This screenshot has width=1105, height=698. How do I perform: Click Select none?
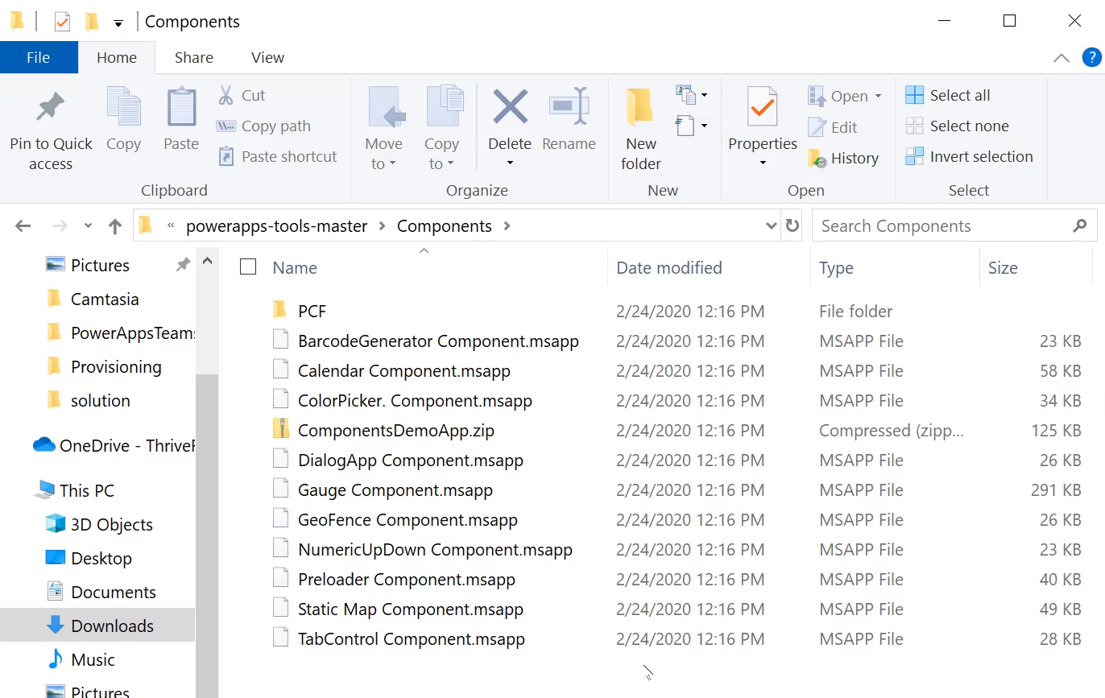tap(958, 126)
